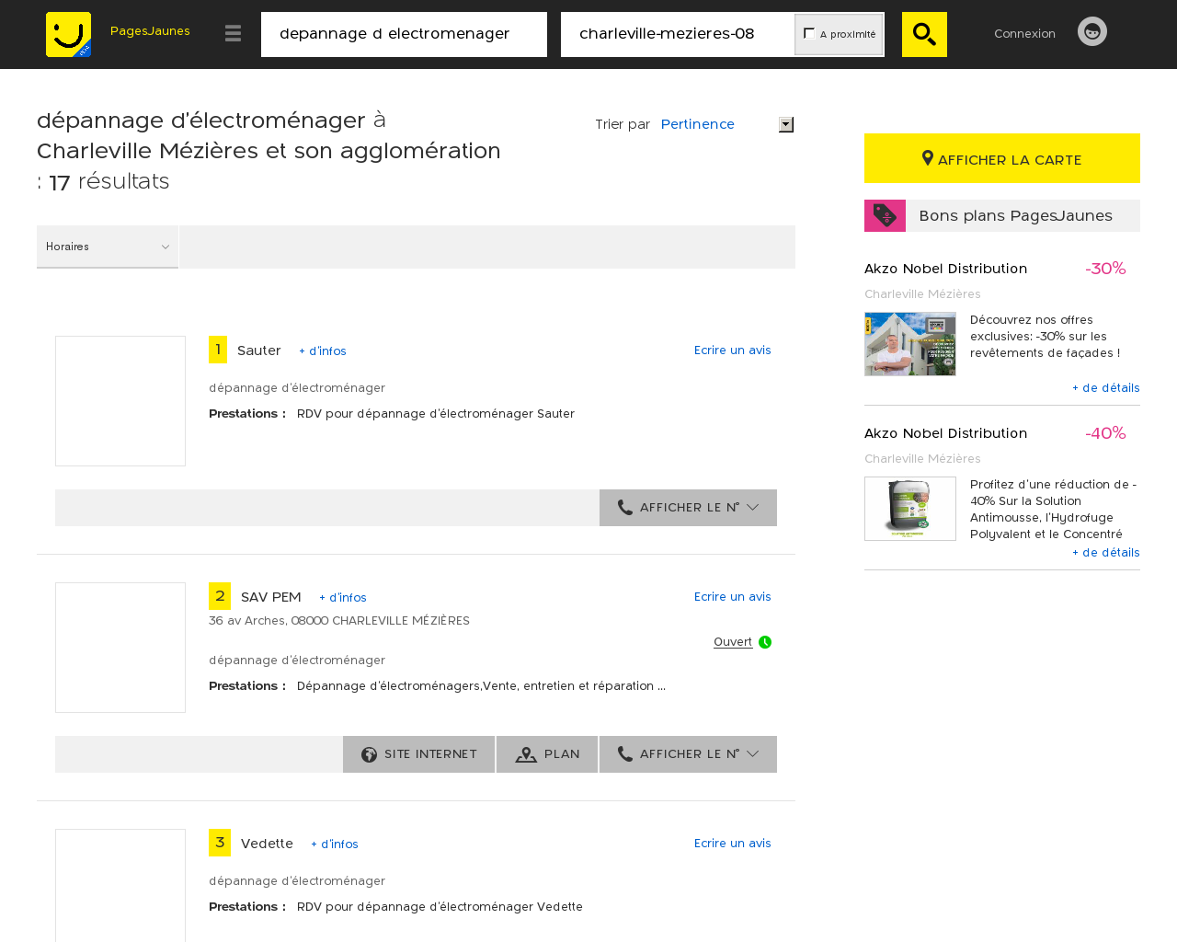Screen dimensions: 1177x942
Task: Open the Sauter listing title
Action: (x=259, y=350)
